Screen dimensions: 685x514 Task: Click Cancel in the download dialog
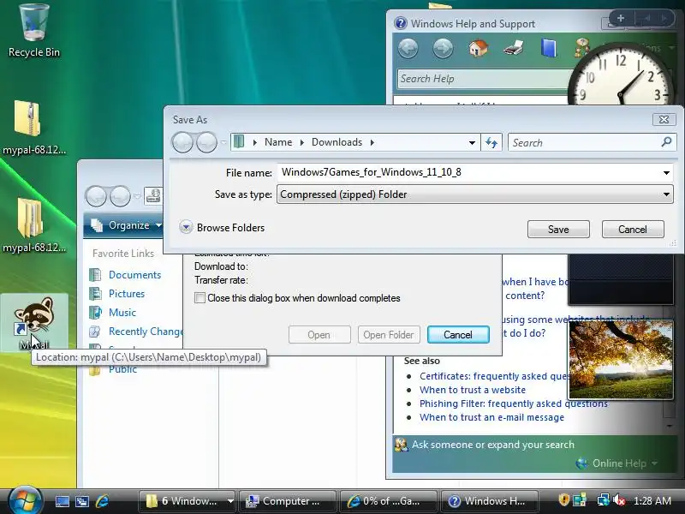coord(458,335)
